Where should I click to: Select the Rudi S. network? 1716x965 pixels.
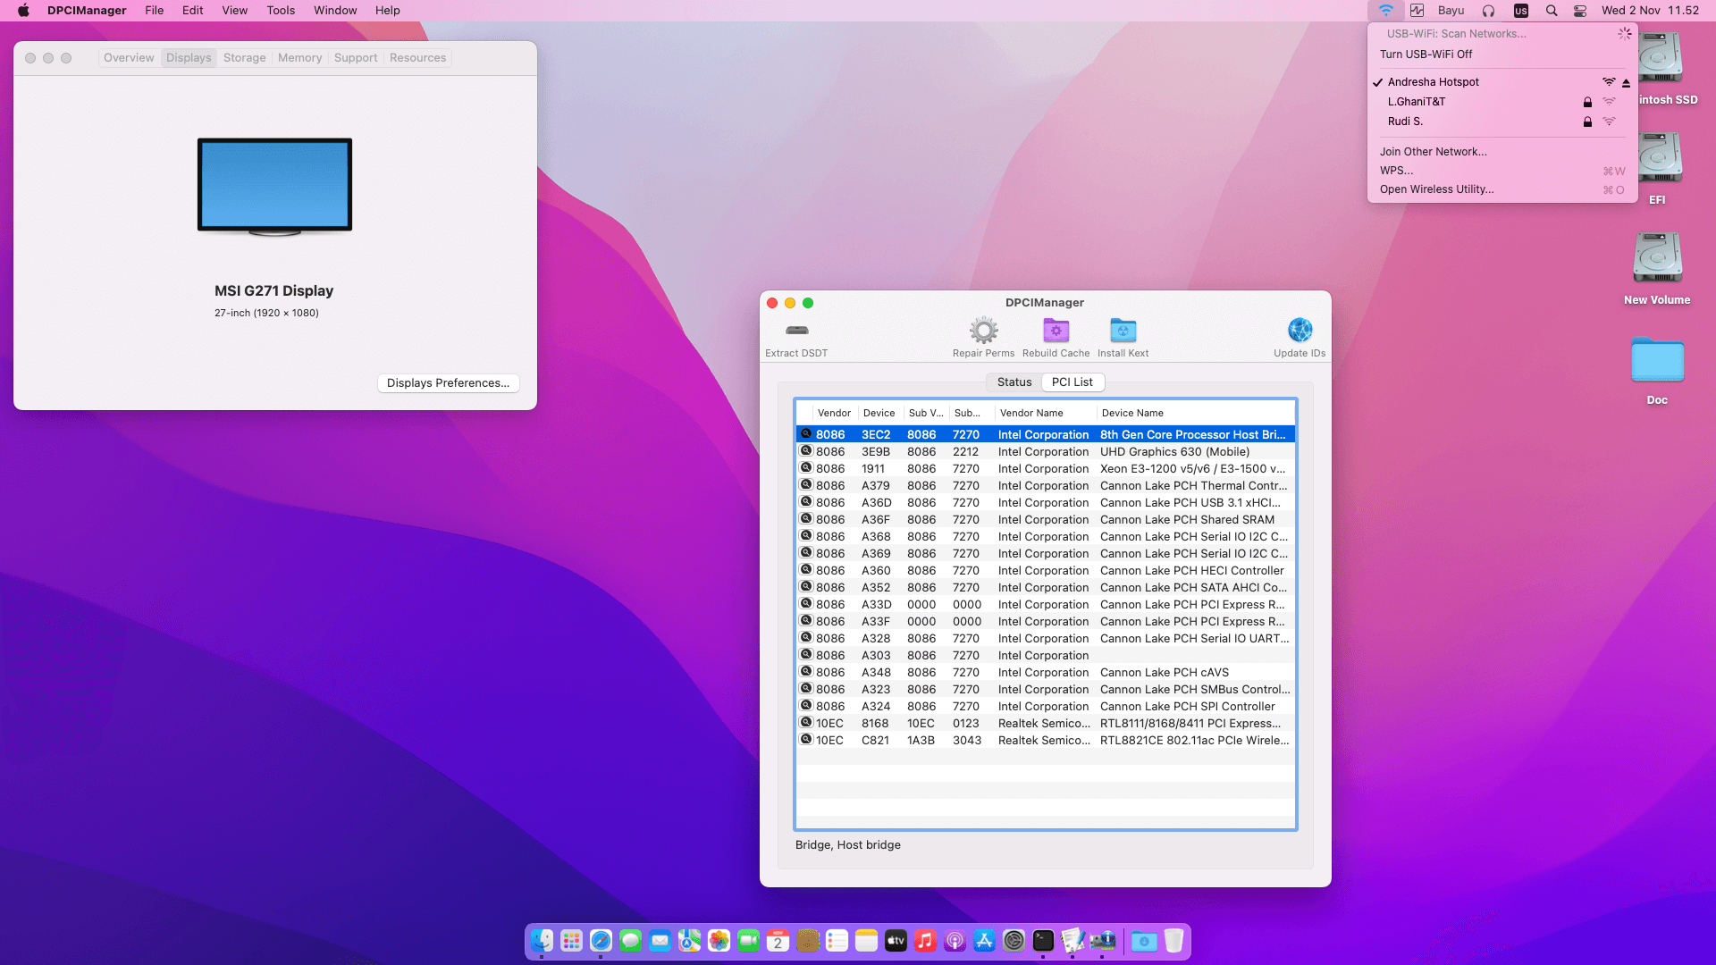(1405, 122)
